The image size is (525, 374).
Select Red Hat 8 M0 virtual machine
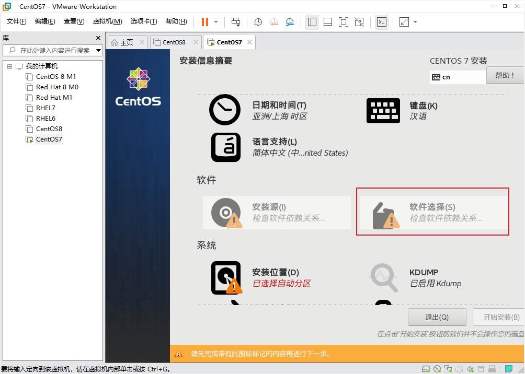[57, 87]
